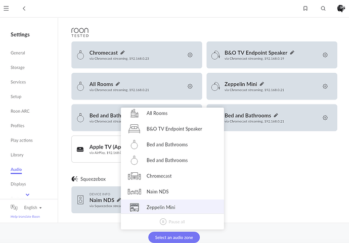Open Chromecast device settings gear
This screenshot has height=243, width=349.
point(190,55)
